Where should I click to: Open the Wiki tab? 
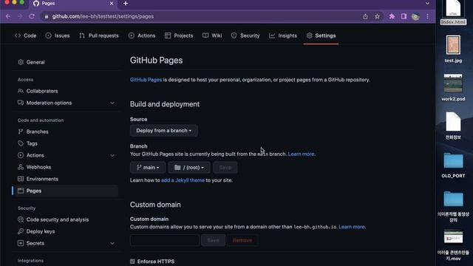[x=212, y=35]
